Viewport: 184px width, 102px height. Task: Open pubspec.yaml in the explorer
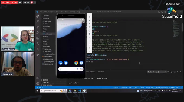[49, 62]
